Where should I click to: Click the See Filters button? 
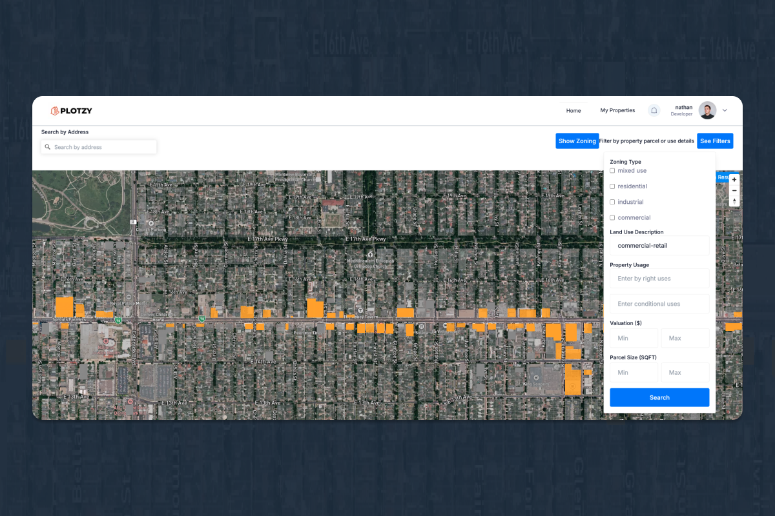coord(715,141)
